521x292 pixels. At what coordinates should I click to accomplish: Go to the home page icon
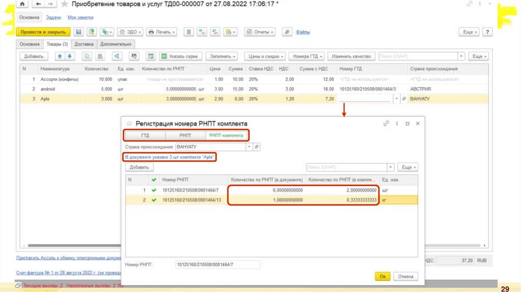click(22, 4)
